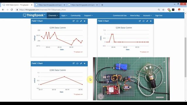
Task: Click zoom magnifier icon in address bar
Action: [x=159, y=10]
